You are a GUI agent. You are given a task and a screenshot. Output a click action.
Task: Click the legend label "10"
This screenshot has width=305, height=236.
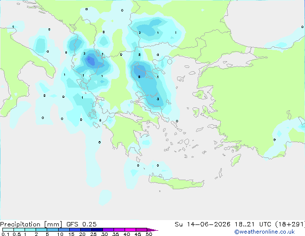click(x=60, y=234)
